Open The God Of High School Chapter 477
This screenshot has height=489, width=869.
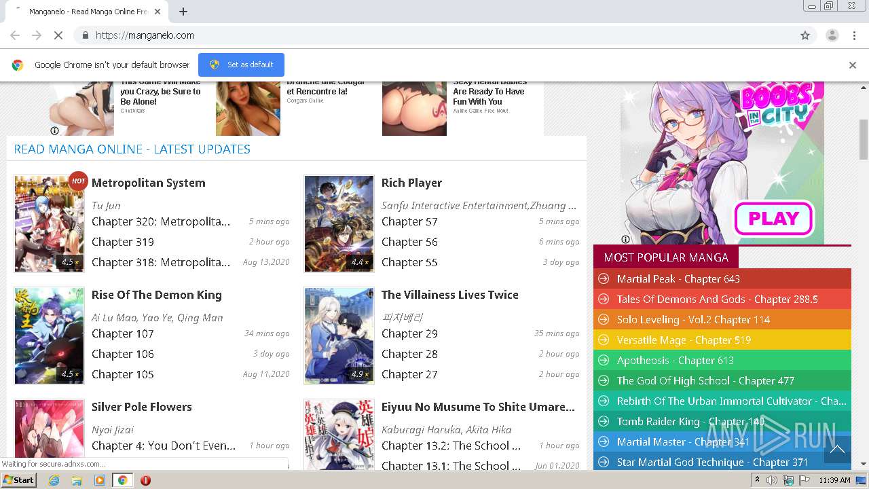(705, 381)
